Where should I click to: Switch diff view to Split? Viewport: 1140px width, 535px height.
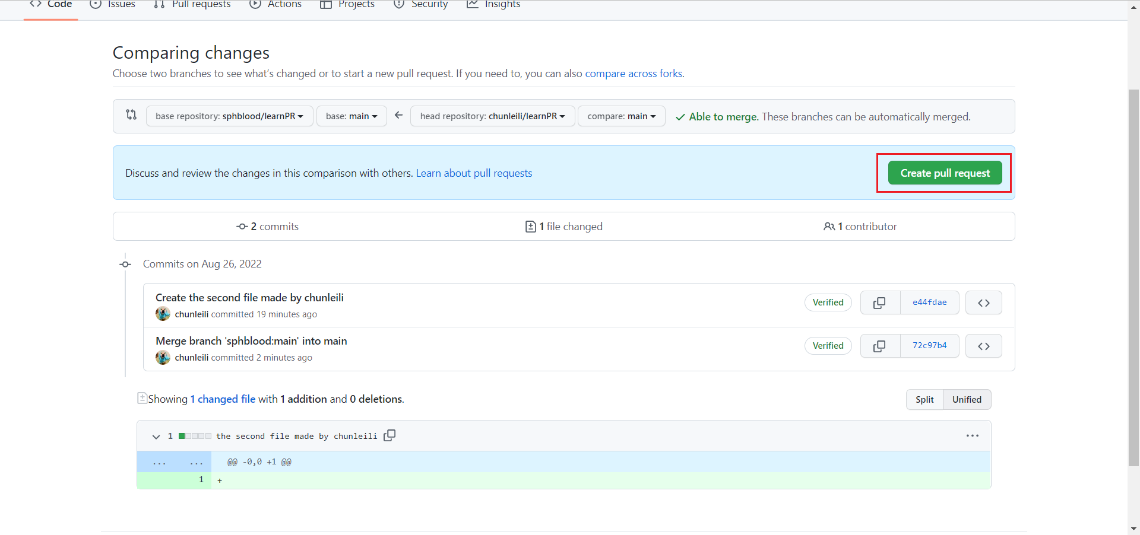[924, 400]
